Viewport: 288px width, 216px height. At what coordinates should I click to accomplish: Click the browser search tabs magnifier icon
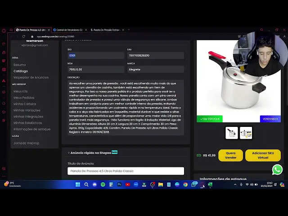coord(261,30)
